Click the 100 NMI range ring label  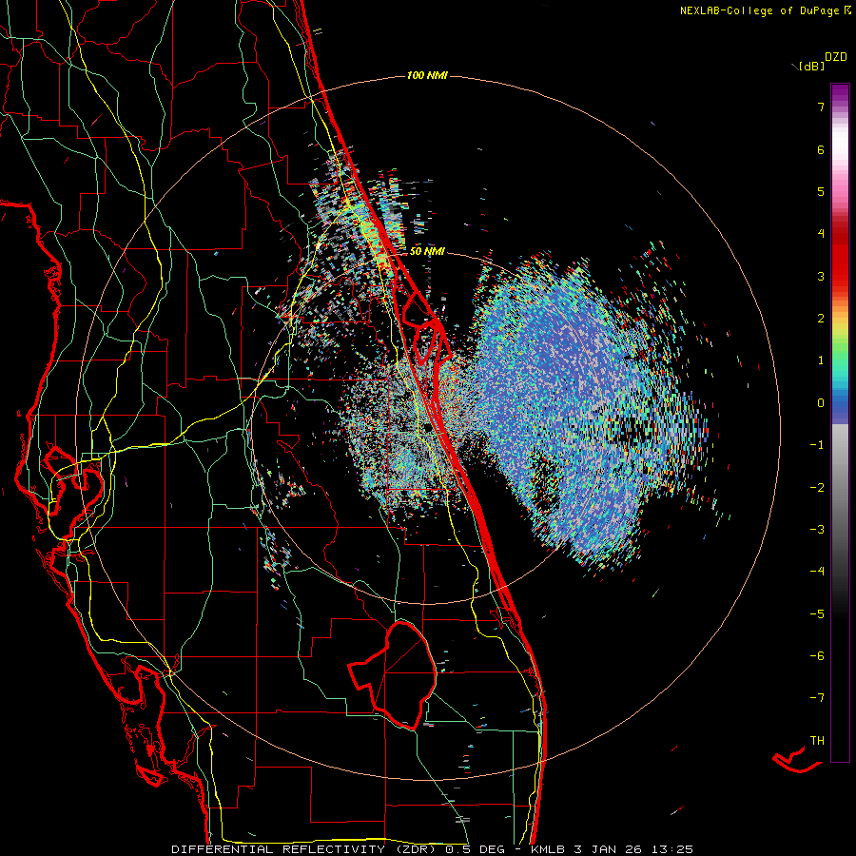(427, 75)
